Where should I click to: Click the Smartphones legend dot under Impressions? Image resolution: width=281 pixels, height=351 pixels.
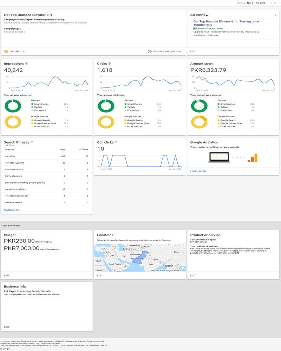pos(32,104)
